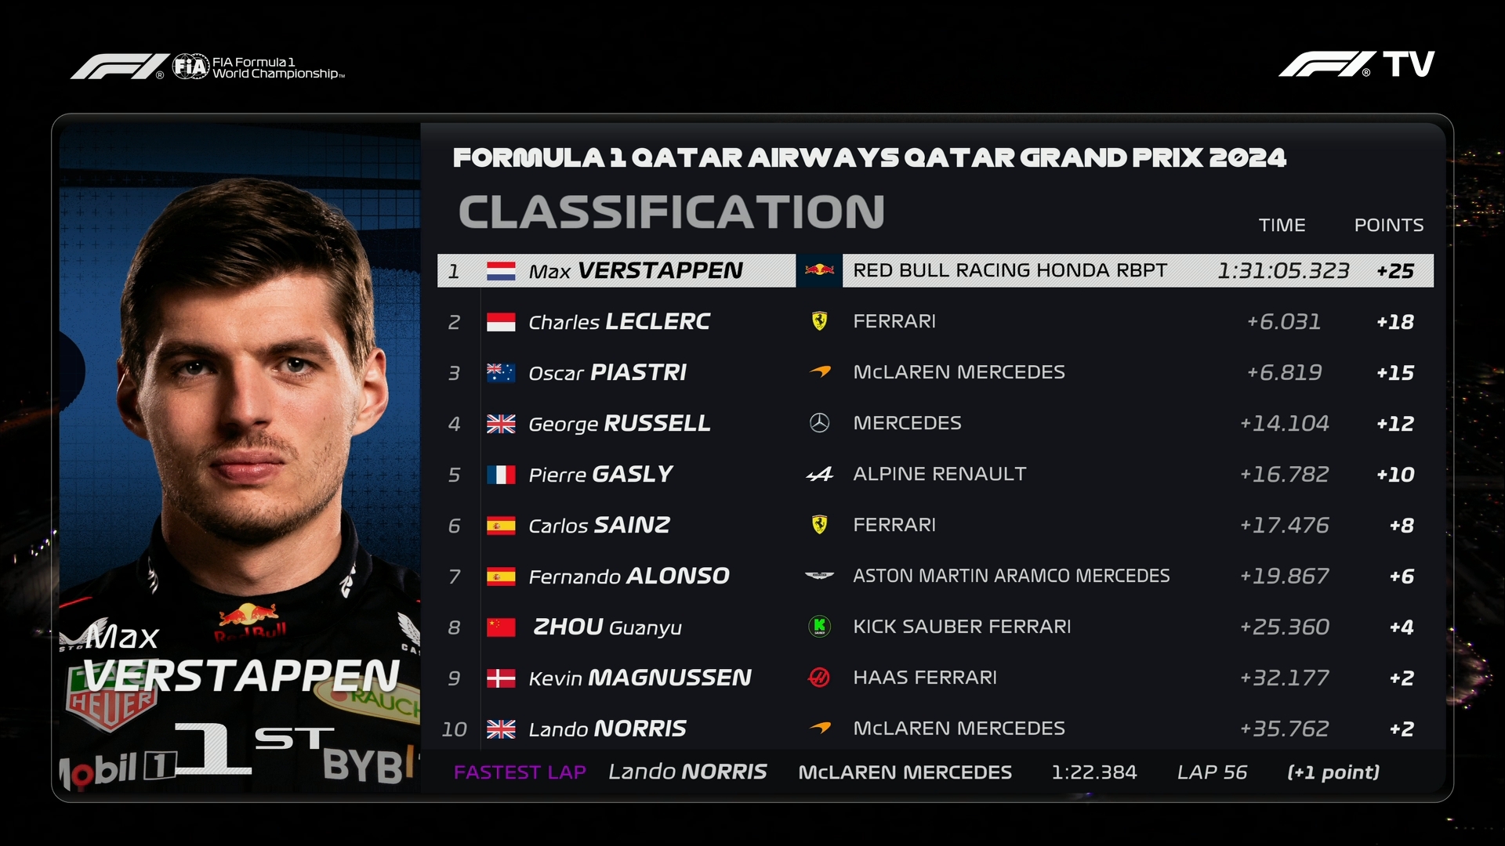The height and width of the screenshot is (846, 1505).
Task: Select Max Verstappen's highlighted first-place row
Action: 935,270
